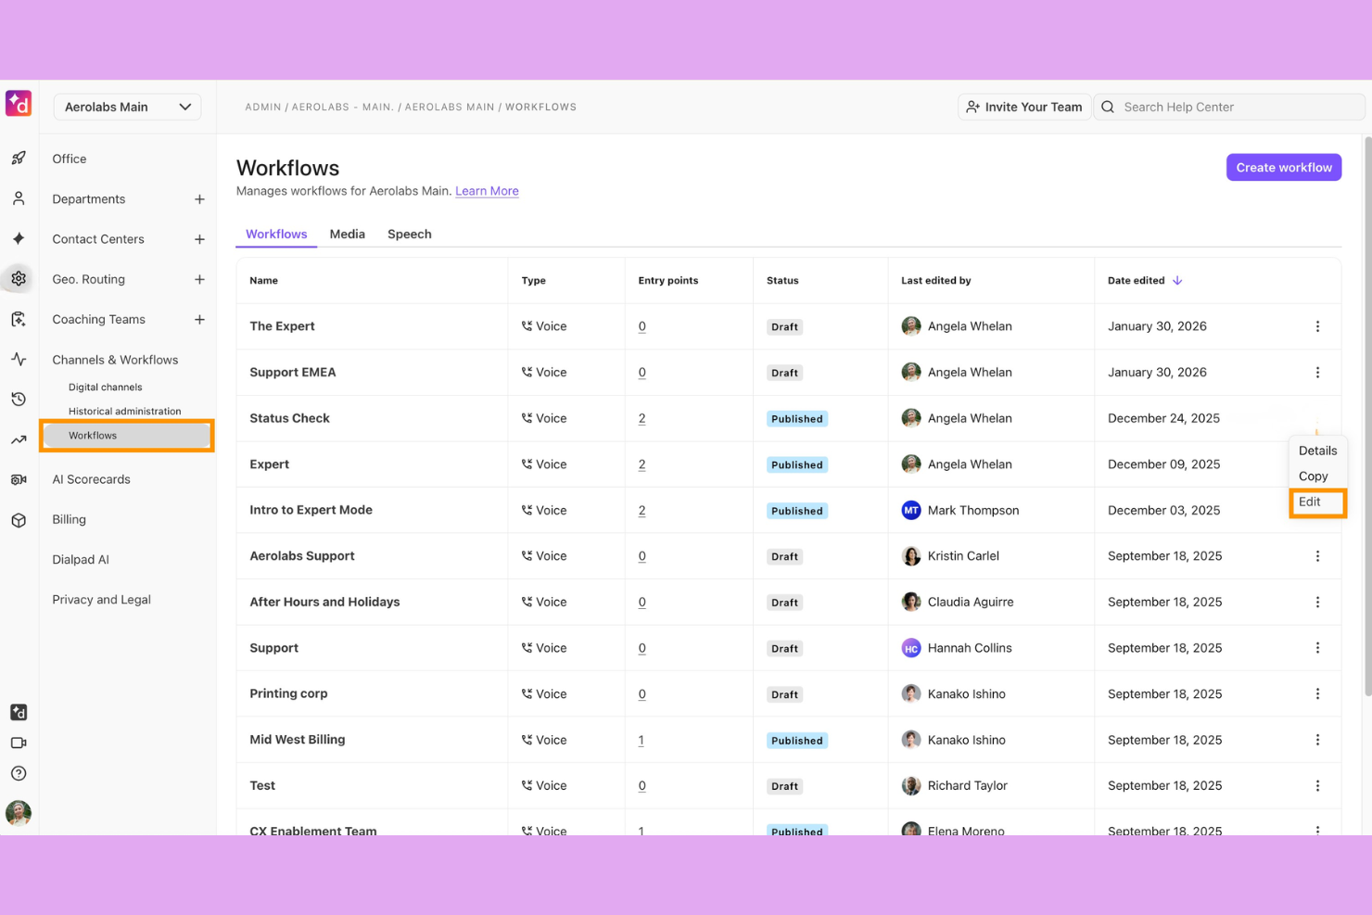The image size is (1372, 915).
Task: Click the Voice phone icon in Status Check row
Action: pyautogui.click(x=527, y=418)
